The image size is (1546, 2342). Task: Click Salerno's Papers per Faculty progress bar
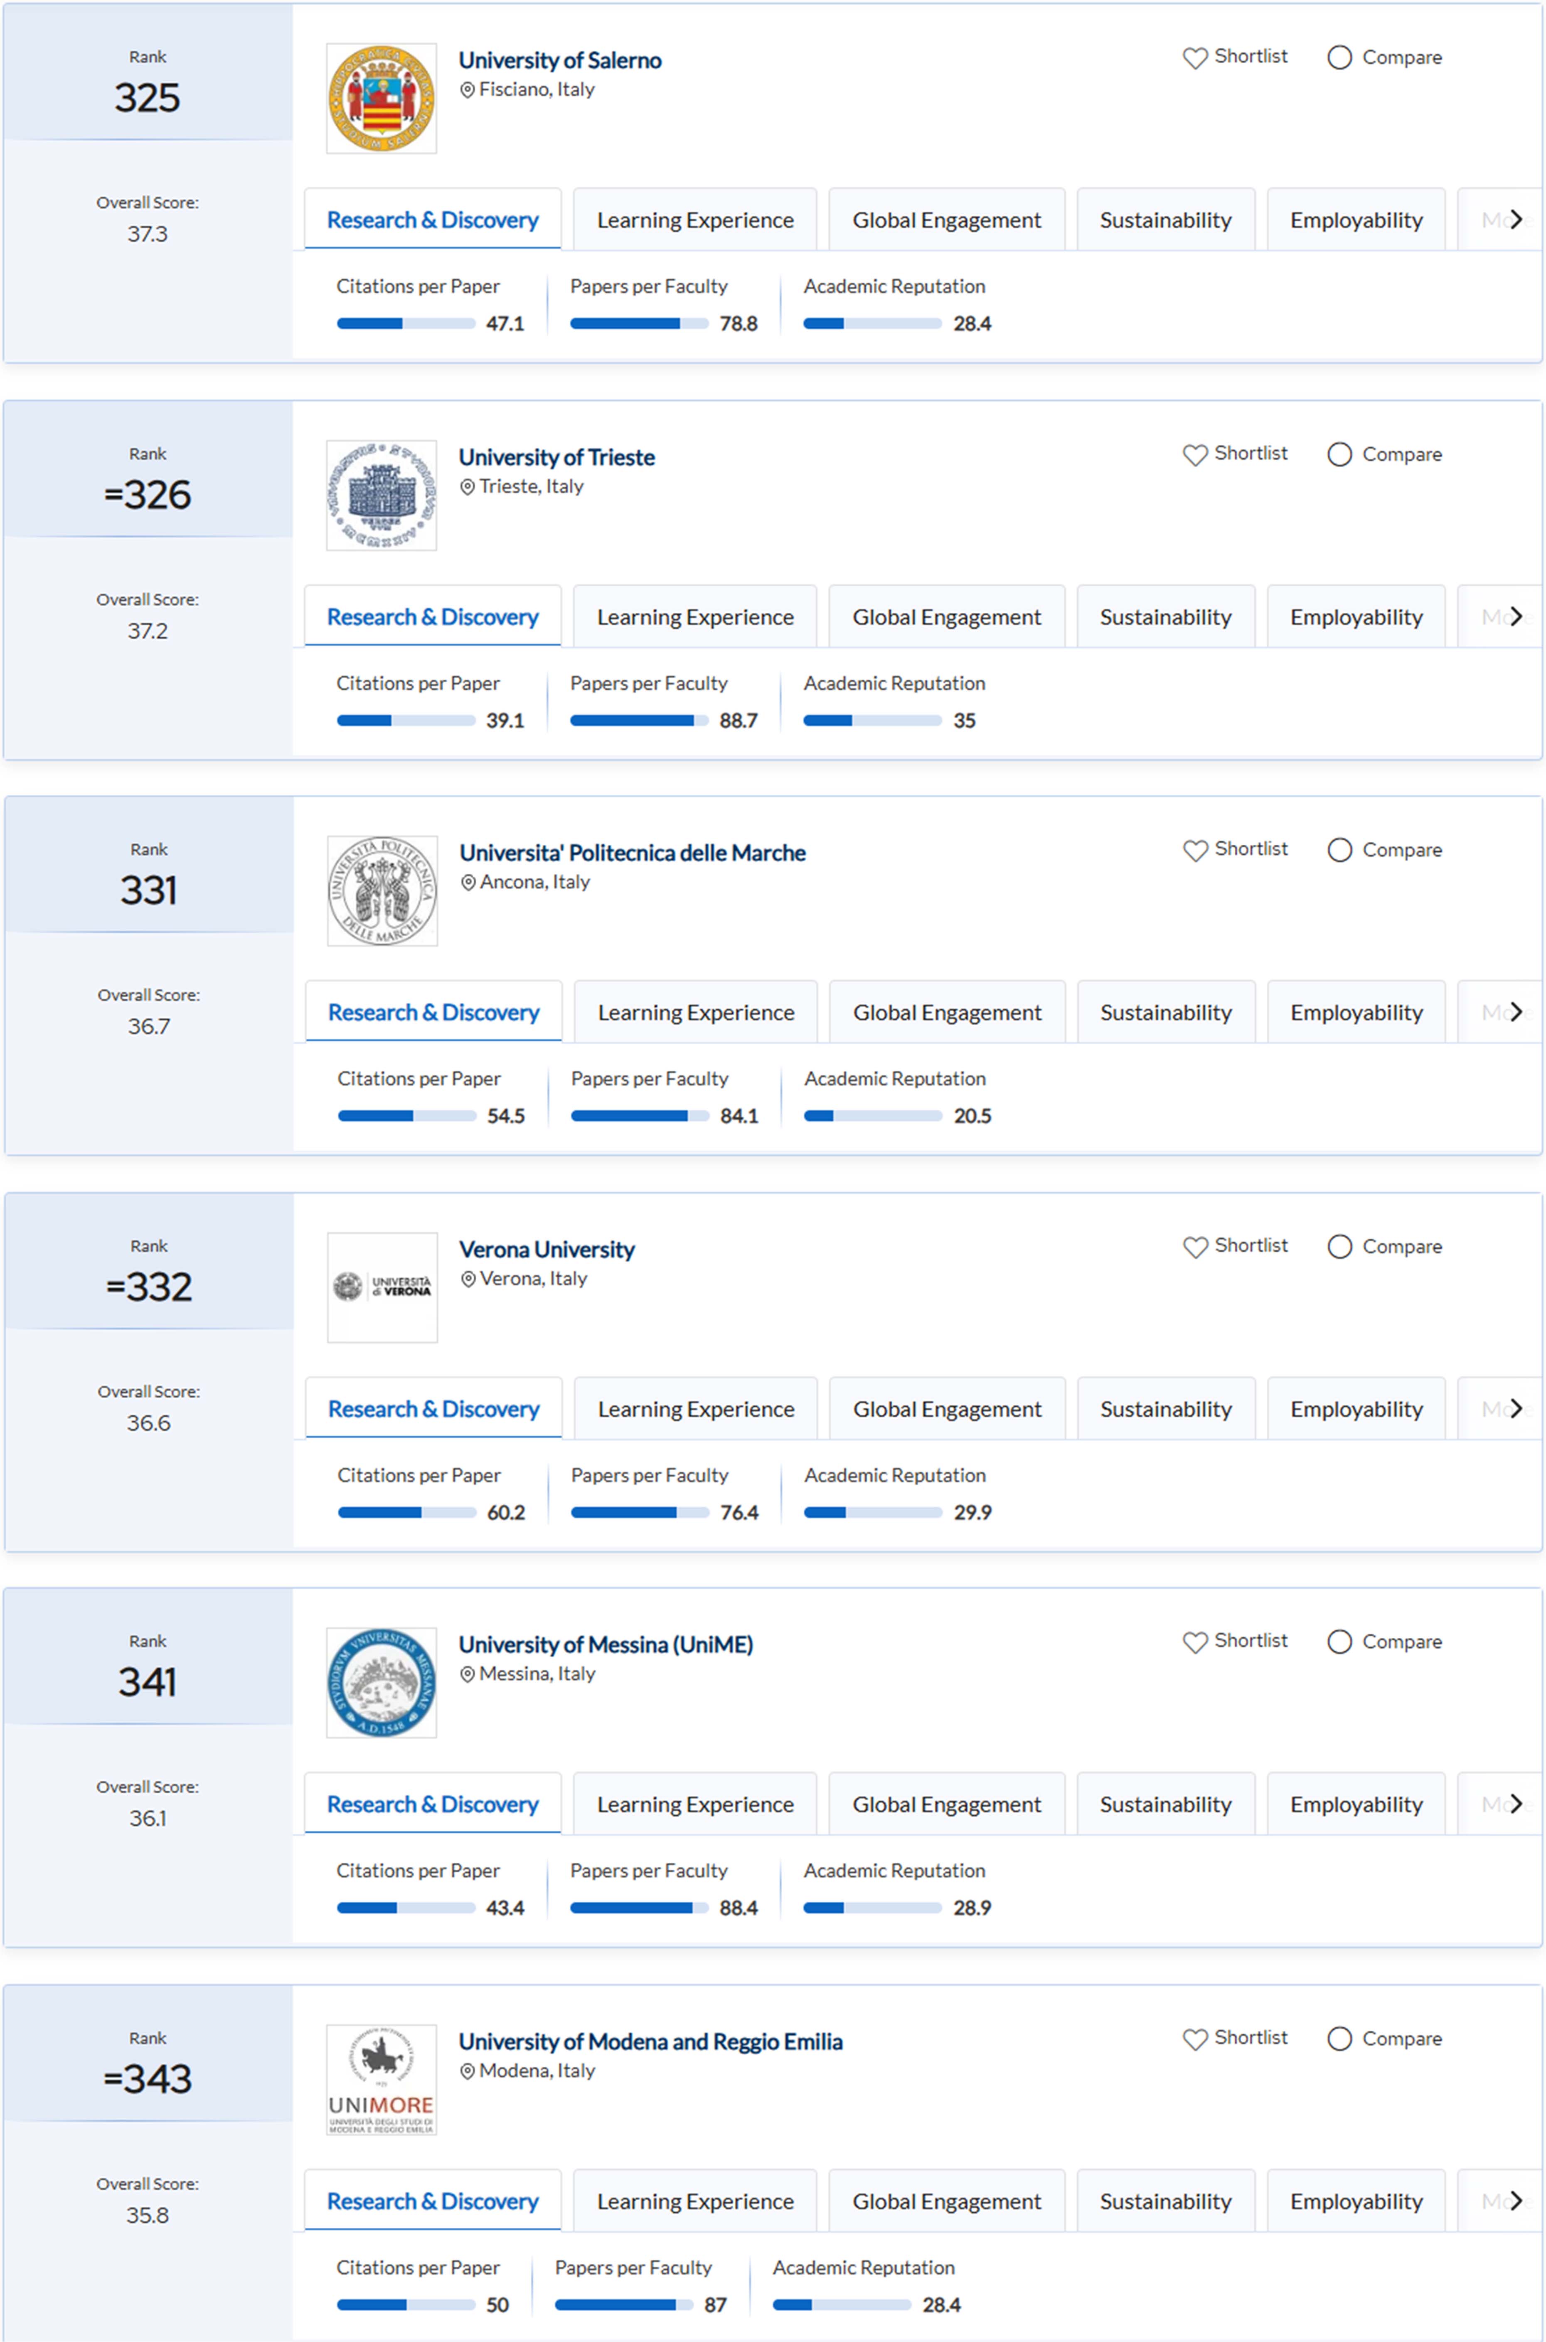[639, 323]
